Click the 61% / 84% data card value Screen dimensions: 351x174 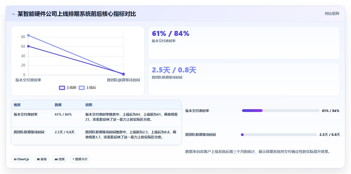pyautogui.click(x=170, y=33)
